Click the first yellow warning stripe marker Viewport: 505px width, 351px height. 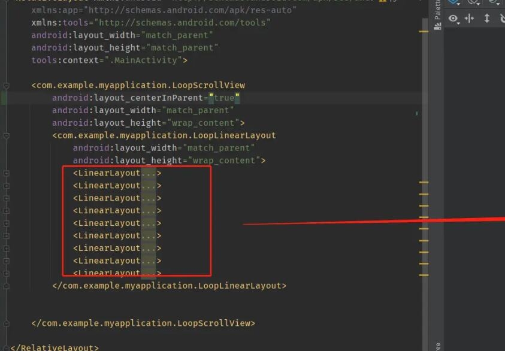click(x=424, y=182)
